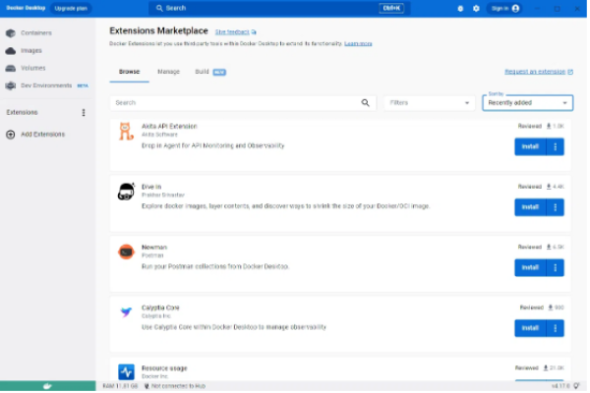Open Settings gear in title bar
Screen dimensions: 590x393
pyautogui.click(x=477, y=8)
